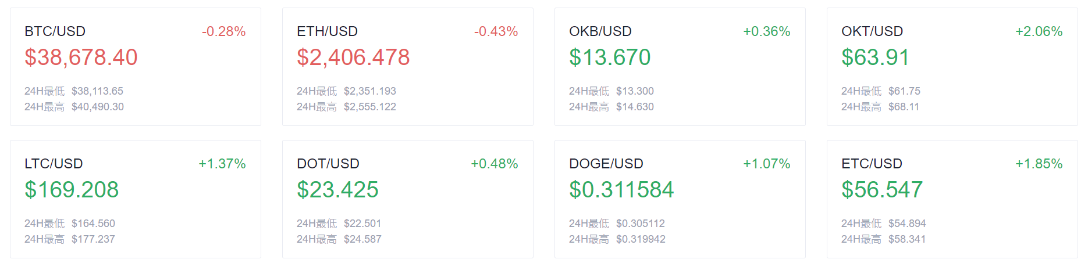The width and height of the screenshot is (1088, 263).
Task: Open the BTC/USD price card
Action: [x=136, y=67]
